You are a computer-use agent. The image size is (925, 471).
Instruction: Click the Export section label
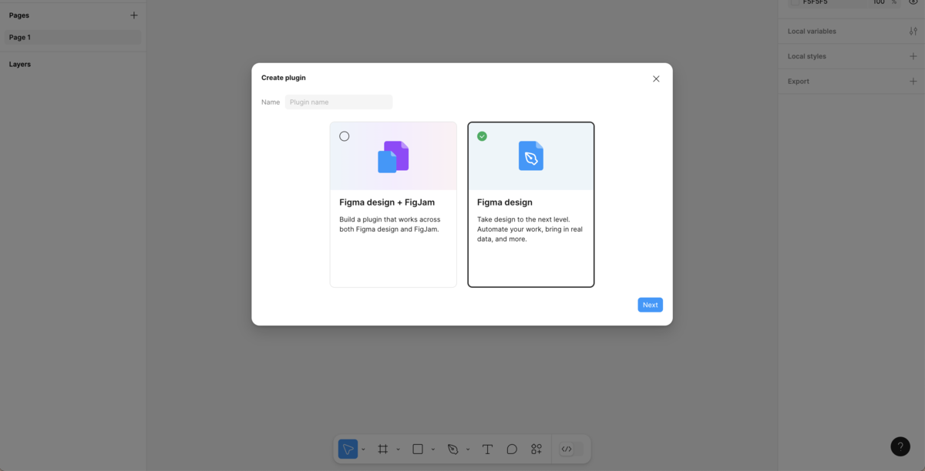pos(799,81)
